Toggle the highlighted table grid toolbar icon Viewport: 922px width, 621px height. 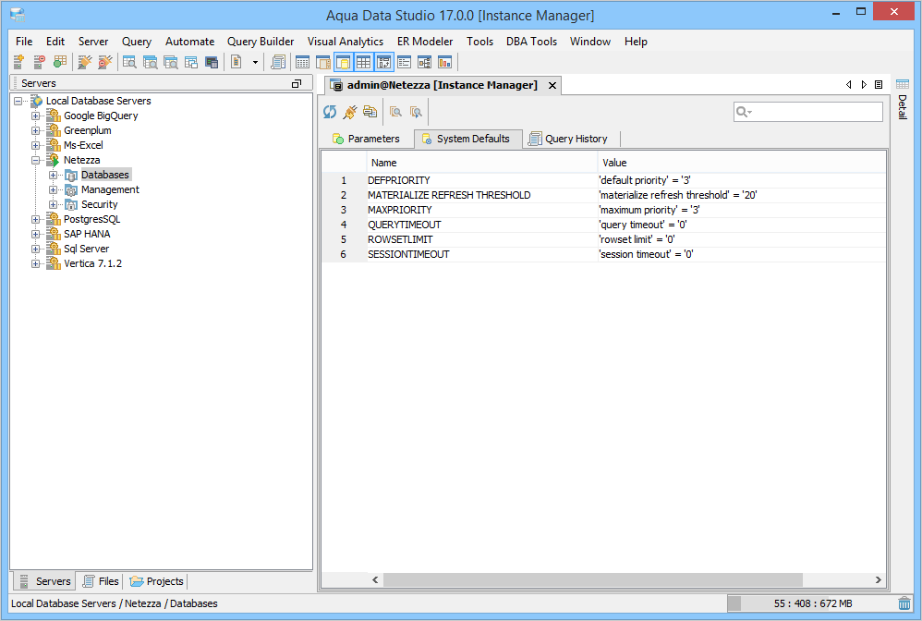tap(363, 62)
